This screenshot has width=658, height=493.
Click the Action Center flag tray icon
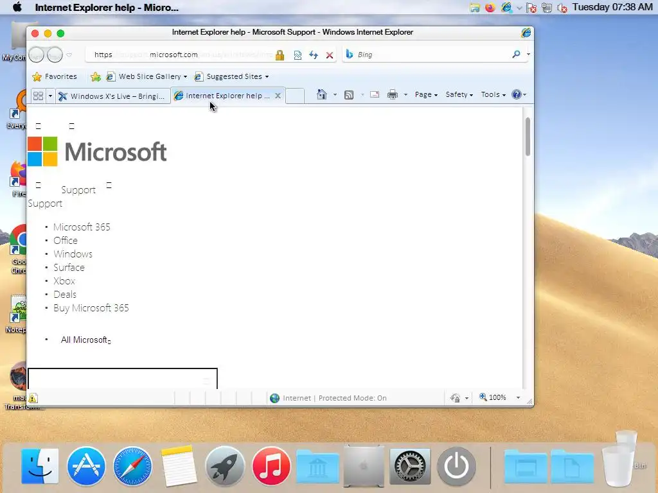coord(531,8)
